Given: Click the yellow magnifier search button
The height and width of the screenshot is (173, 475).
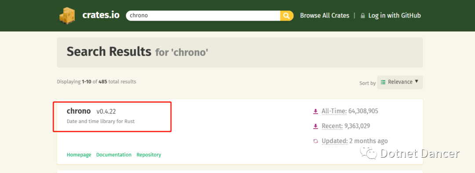Looking at the screenshot, I should (287, 15).
